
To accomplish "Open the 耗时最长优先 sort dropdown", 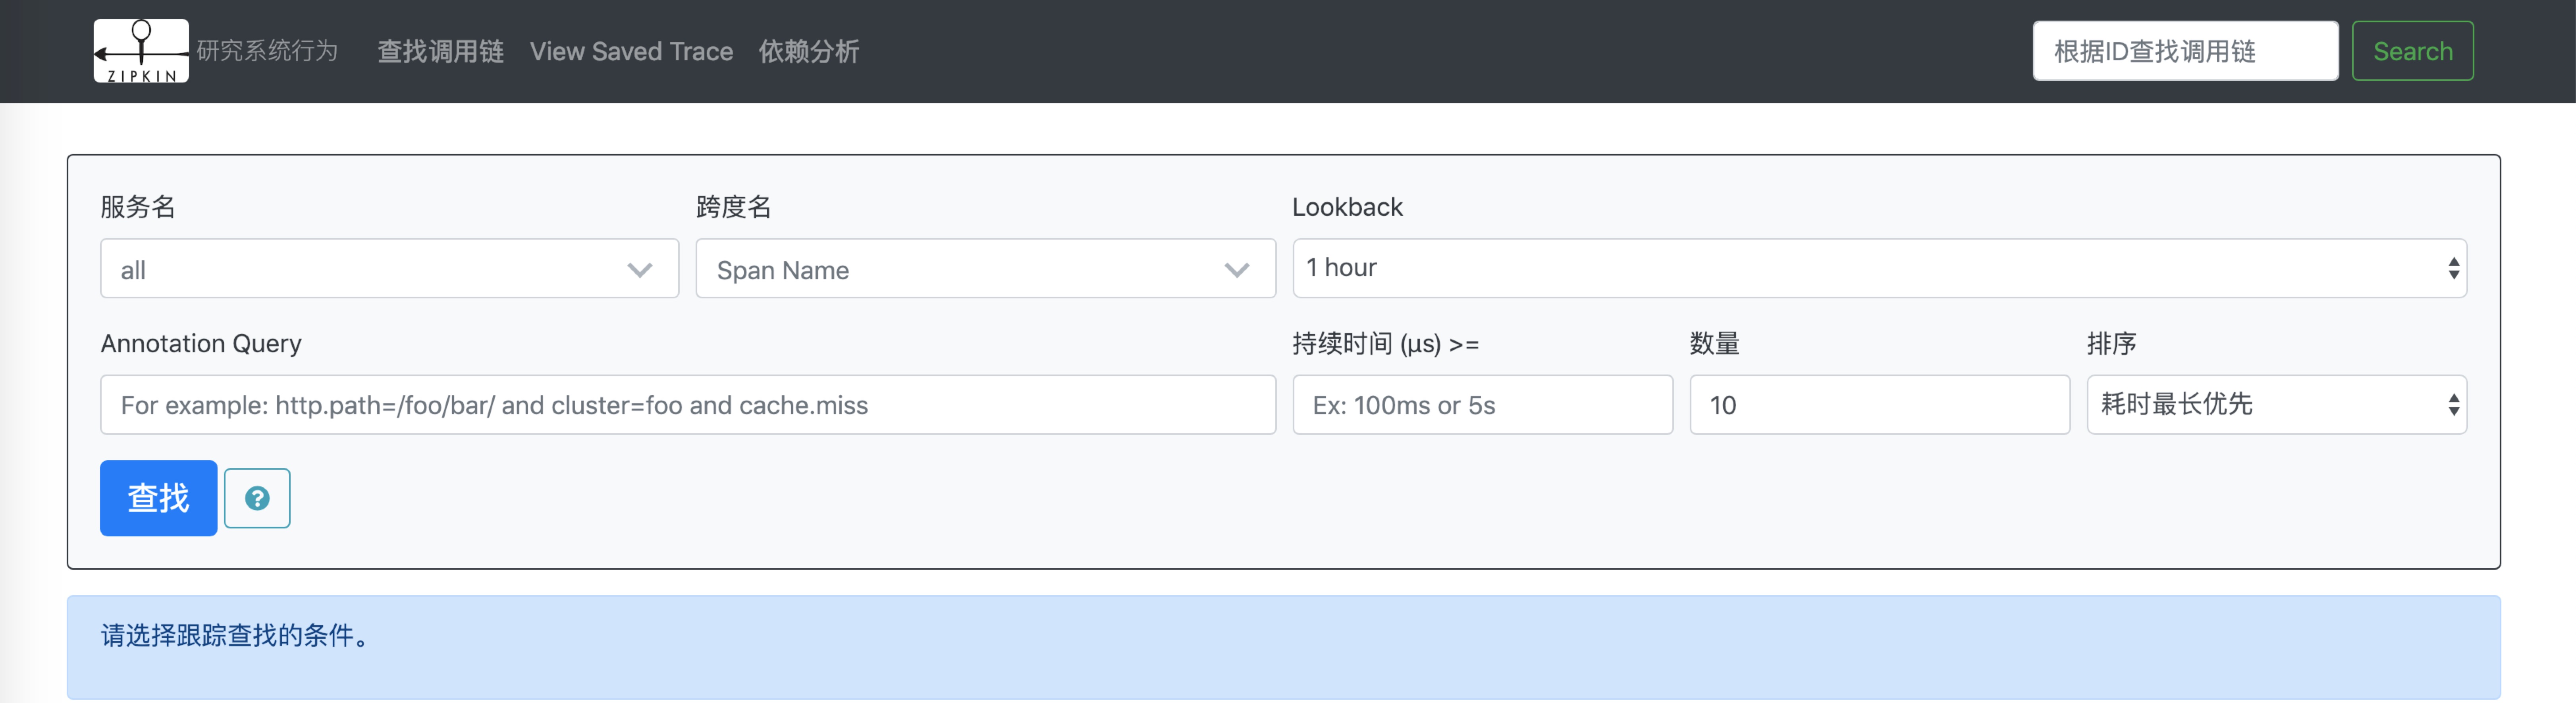I will coord(2260,404).
